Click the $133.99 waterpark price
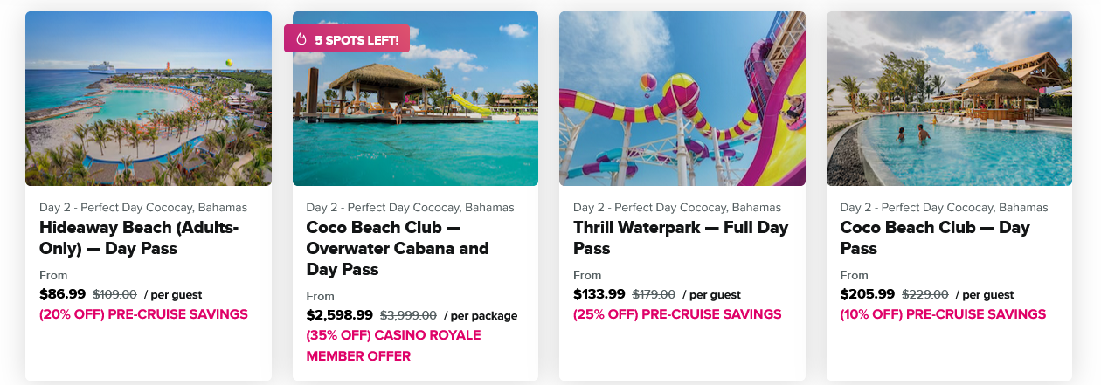This screenshot has width=1101, height=385. click(x=599, y=294)
